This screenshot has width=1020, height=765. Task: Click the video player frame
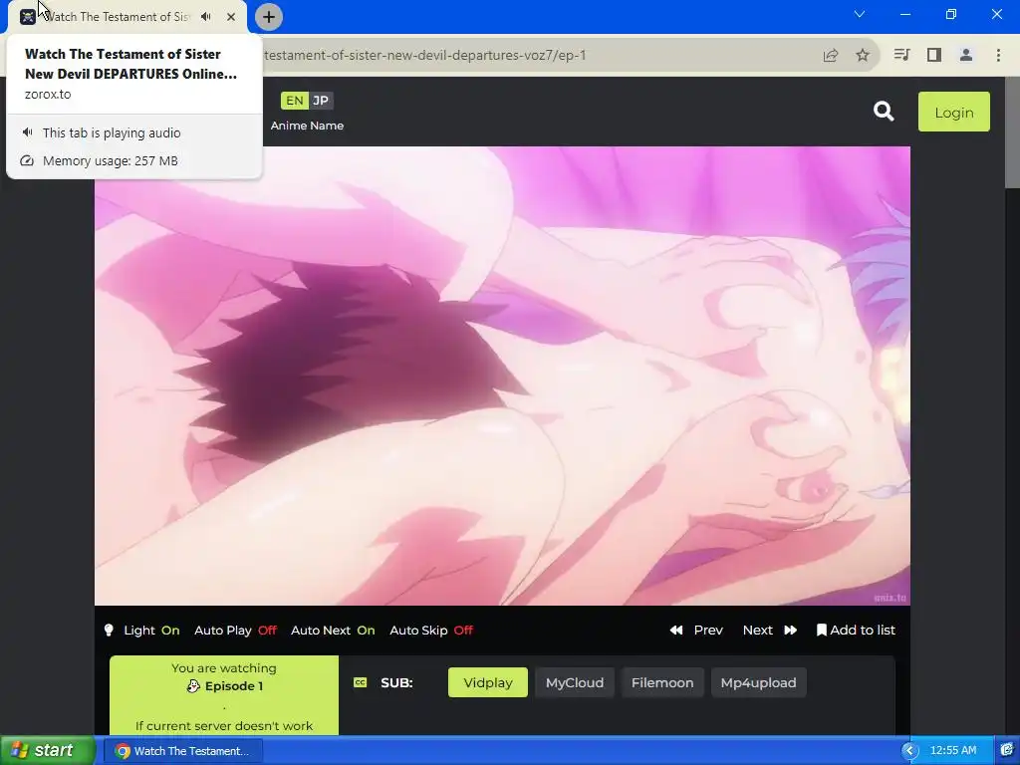click(502, 376)
